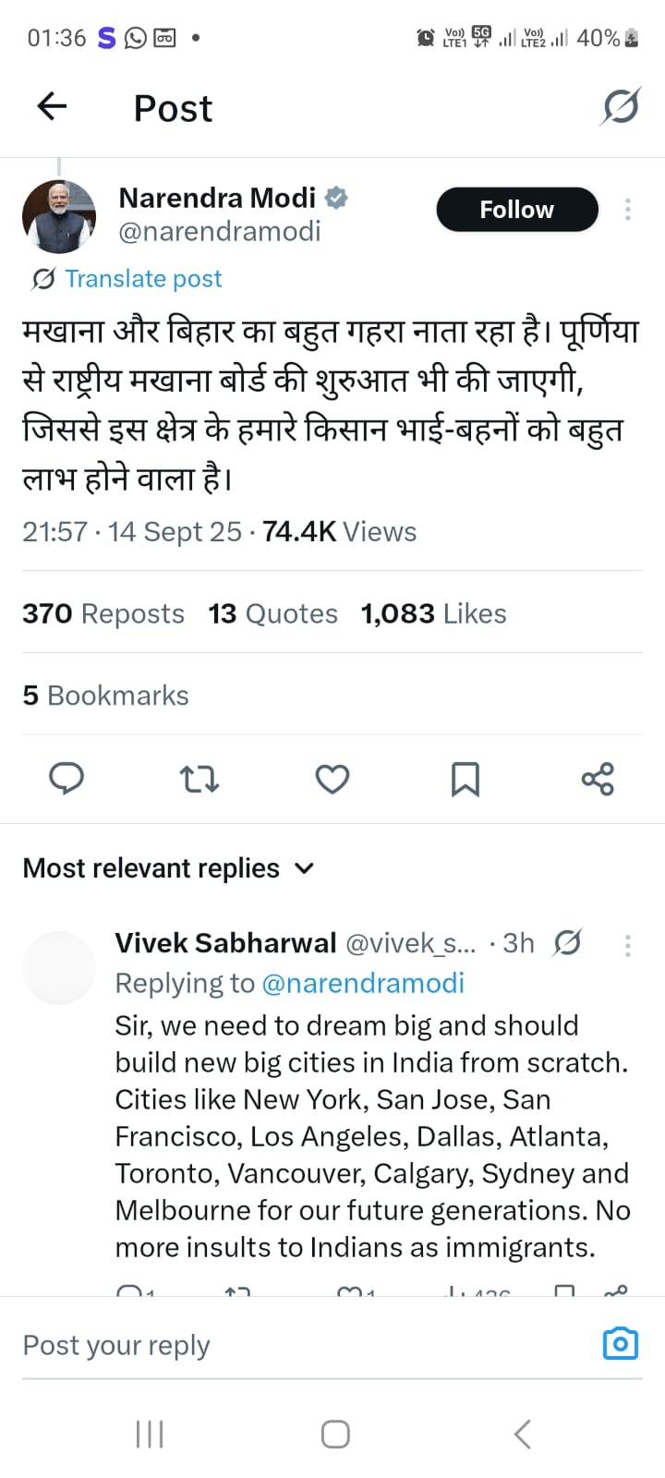Open Grok icon in top bar
The height and width of the screenshot is (1478, 665).
tap(620, 107)
